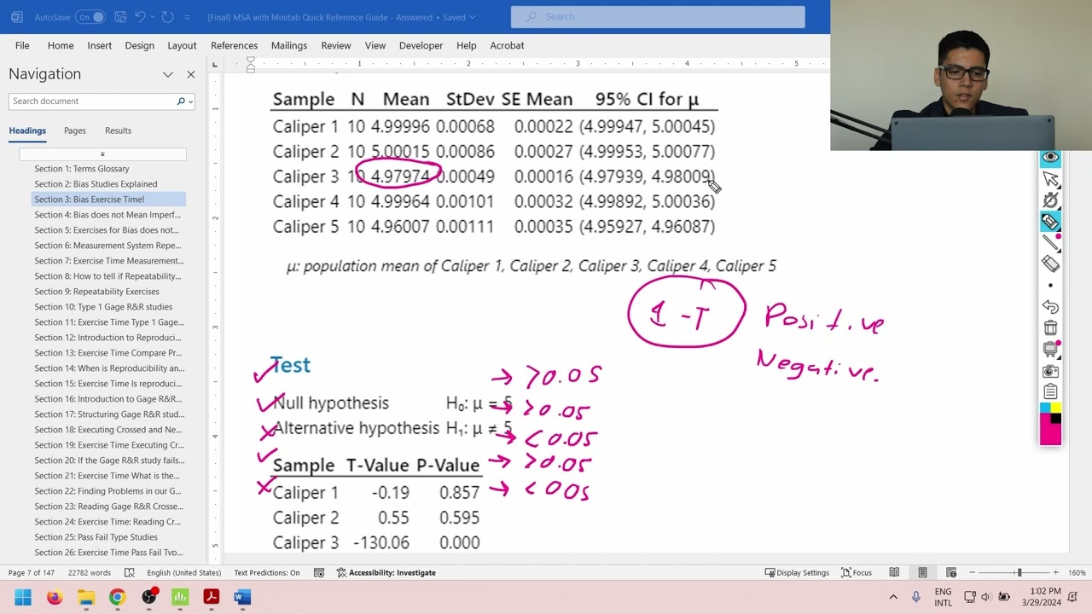Pick the black color swatch
This screenshot has width=1092, height=614.
click(1055, 419)
